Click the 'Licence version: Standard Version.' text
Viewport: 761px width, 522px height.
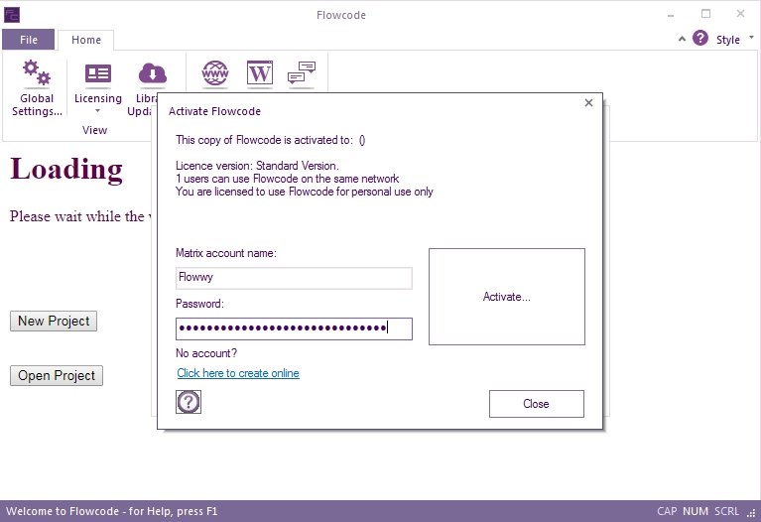click(x=257, y=166)
